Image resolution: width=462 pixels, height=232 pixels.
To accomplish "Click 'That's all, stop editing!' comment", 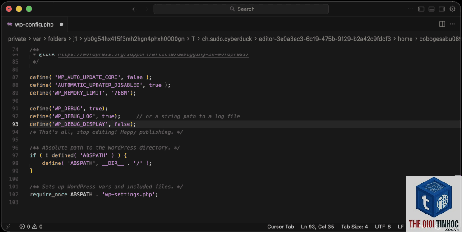I will (x=106, y=132).
